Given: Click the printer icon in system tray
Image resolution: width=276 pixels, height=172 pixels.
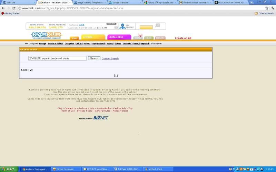Looking at the screenshot, I should [262, 169].
